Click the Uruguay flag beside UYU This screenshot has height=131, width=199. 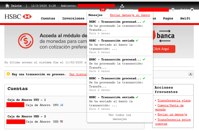[x=61, y=105]
